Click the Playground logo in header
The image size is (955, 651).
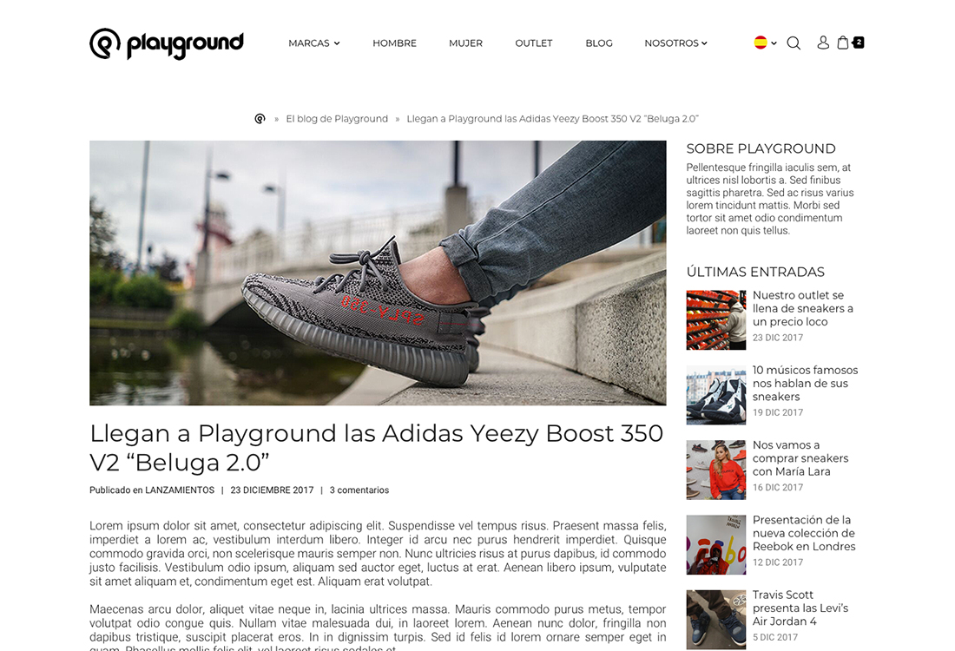coord(167,44)
